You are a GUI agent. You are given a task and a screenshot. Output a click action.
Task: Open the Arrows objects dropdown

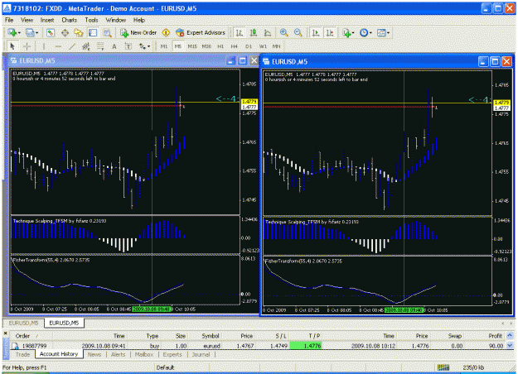145,46
